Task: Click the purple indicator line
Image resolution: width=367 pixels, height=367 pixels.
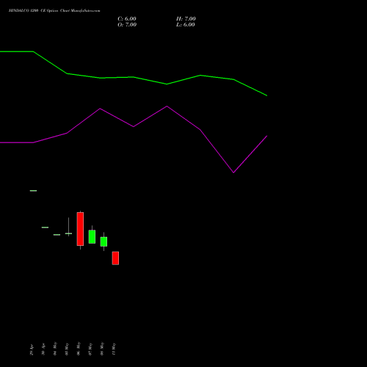Action: pos(134,126)
